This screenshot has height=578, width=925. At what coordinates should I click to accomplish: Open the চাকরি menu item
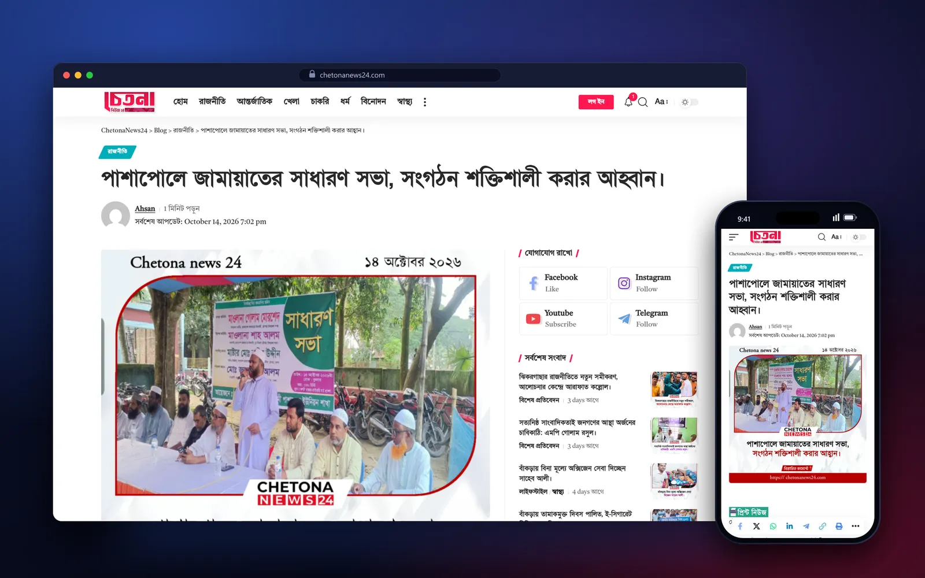pos(320,101)
